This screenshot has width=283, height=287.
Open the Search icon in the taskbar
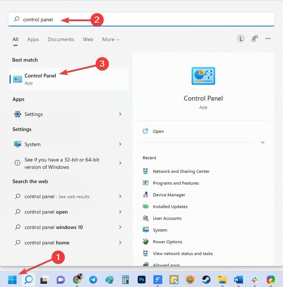coord(29,280)
